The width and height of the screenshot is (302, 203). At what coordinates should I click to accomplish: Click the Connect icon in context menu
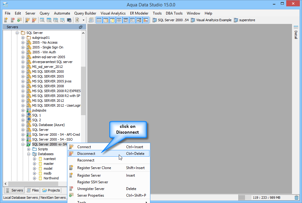tap(71, 147)
